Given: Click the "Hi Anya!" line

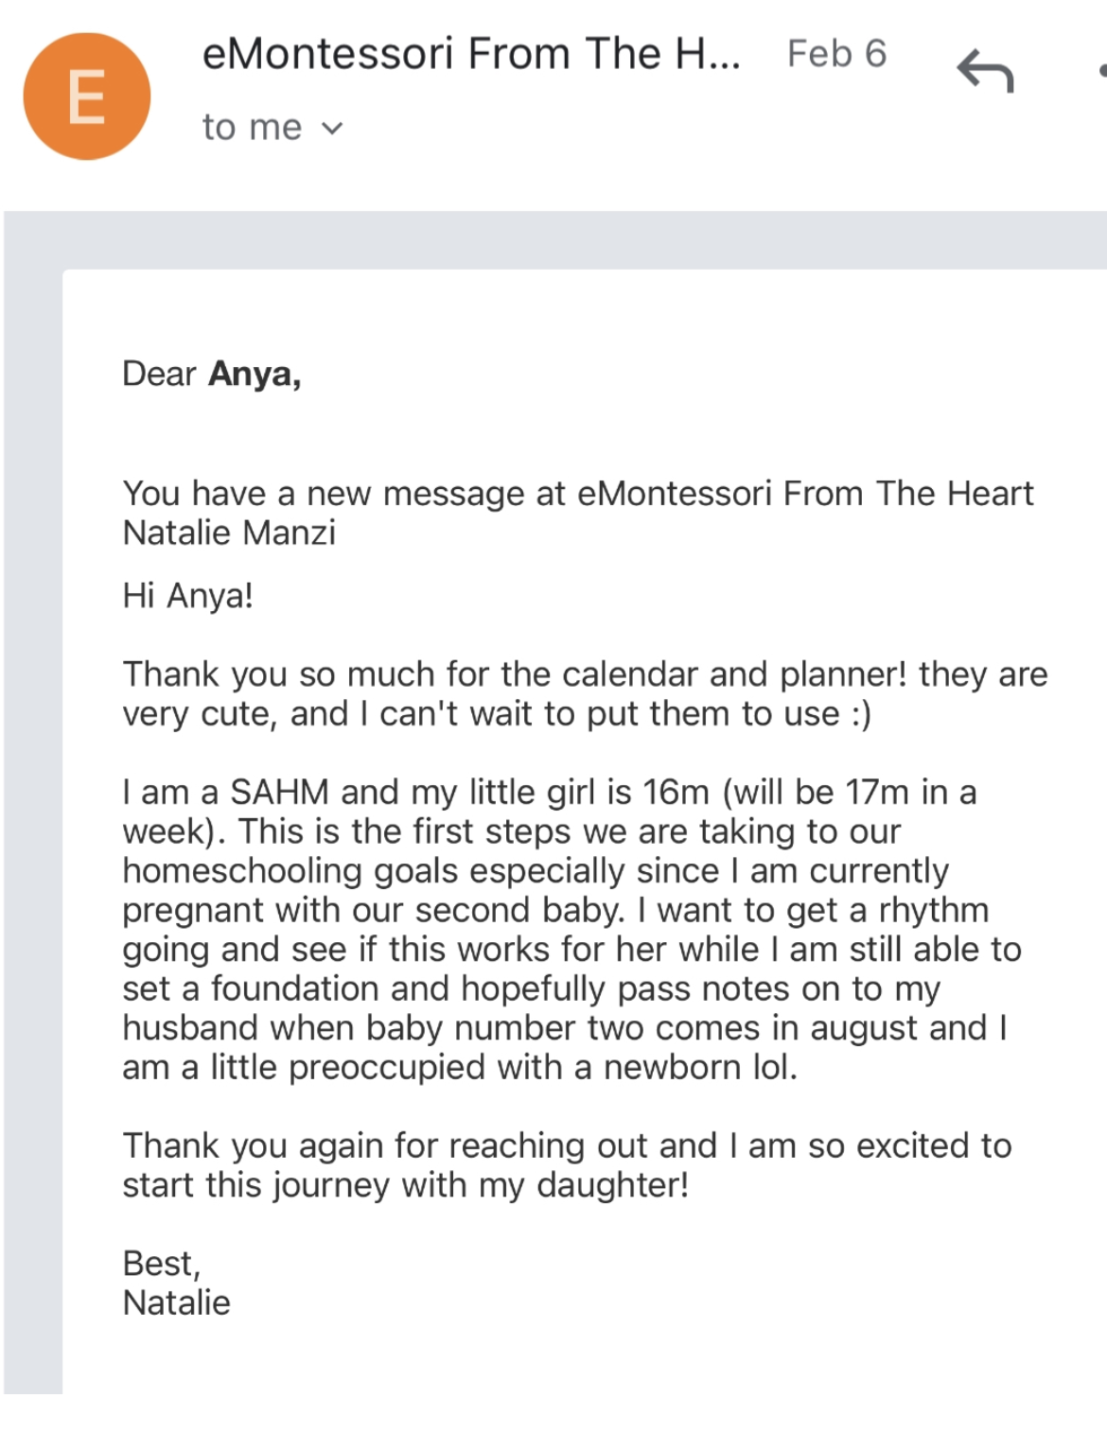Looking at the screenshot, I should 187,596.
